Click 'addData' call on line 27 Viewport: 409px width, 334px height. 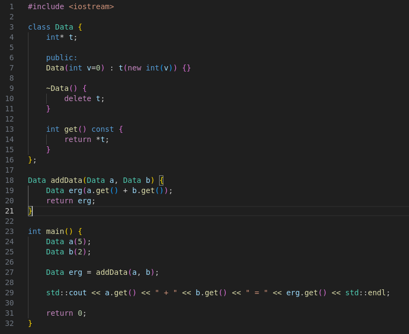(112, 272)
